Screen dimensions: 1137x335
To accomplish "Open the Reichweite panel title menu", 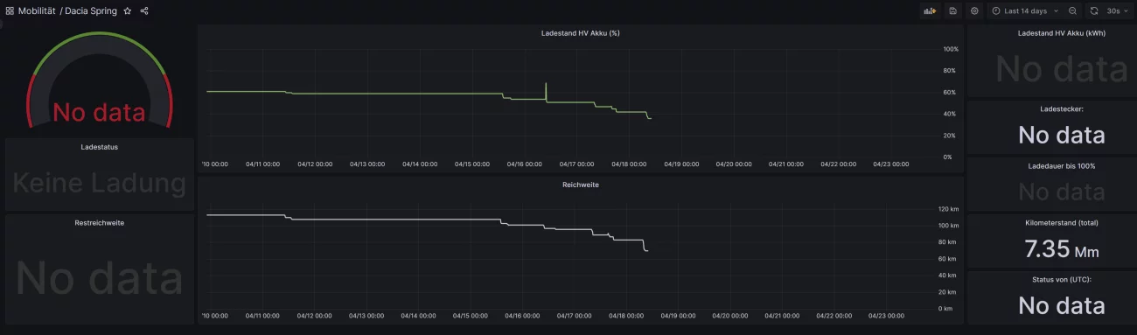I will (x=581, y=185).
